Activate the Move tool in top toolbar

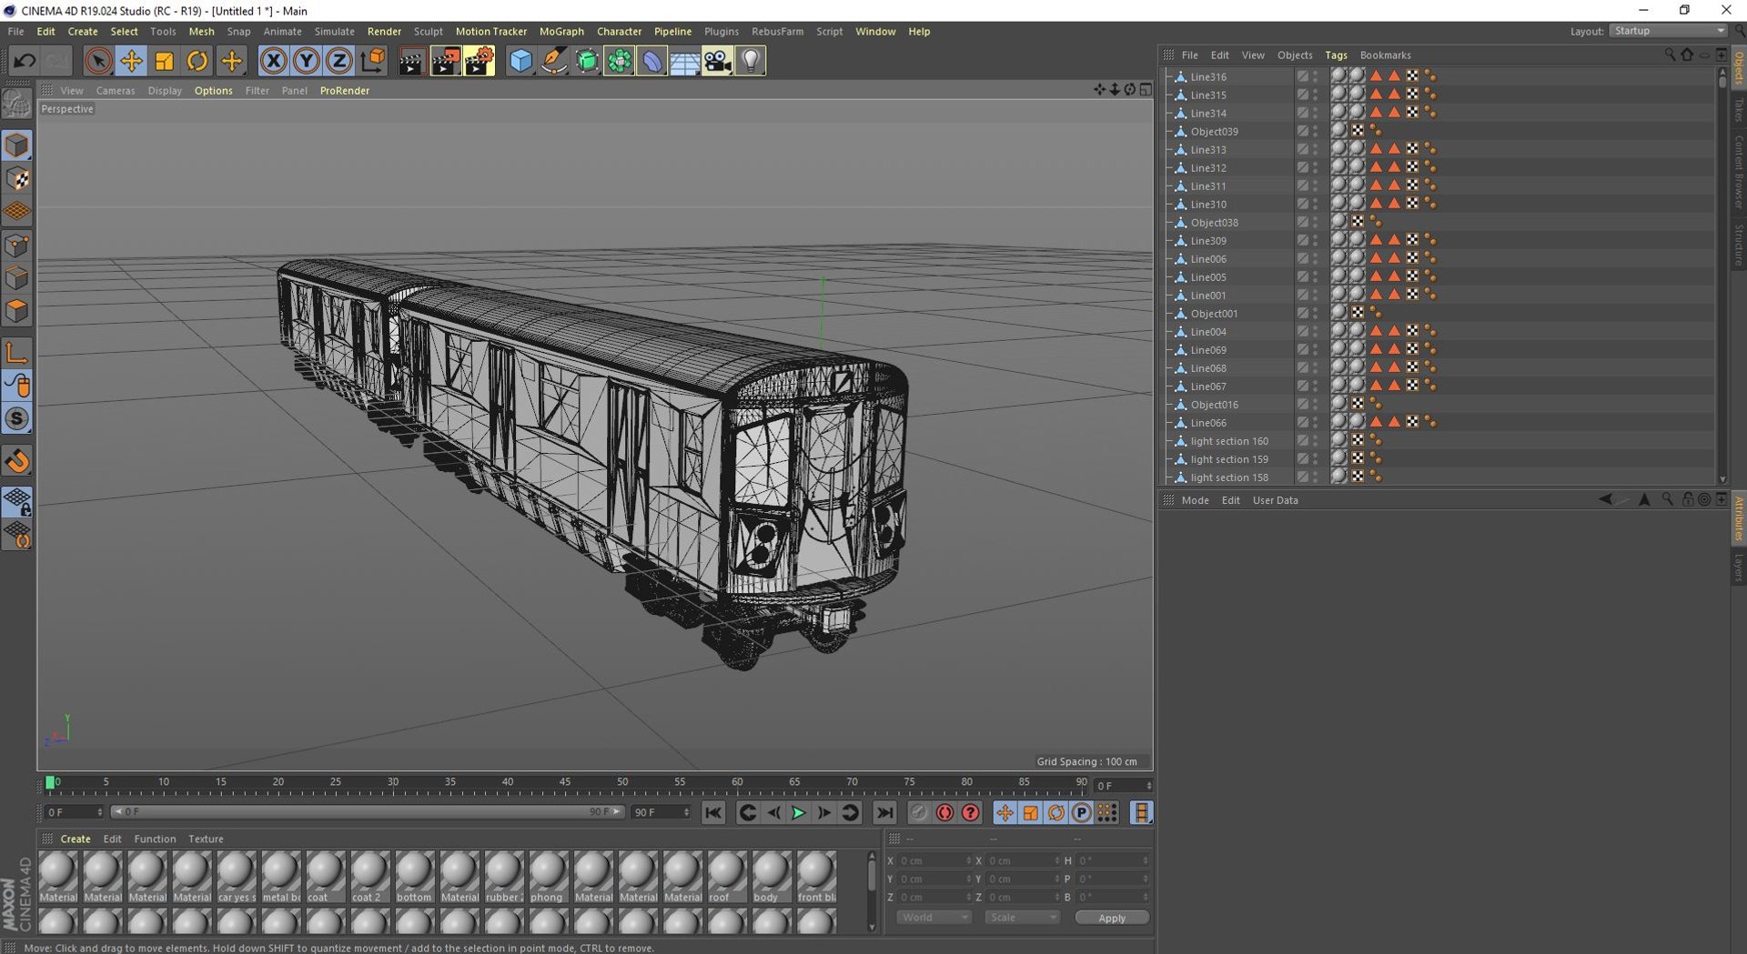(x=131, y=61)
